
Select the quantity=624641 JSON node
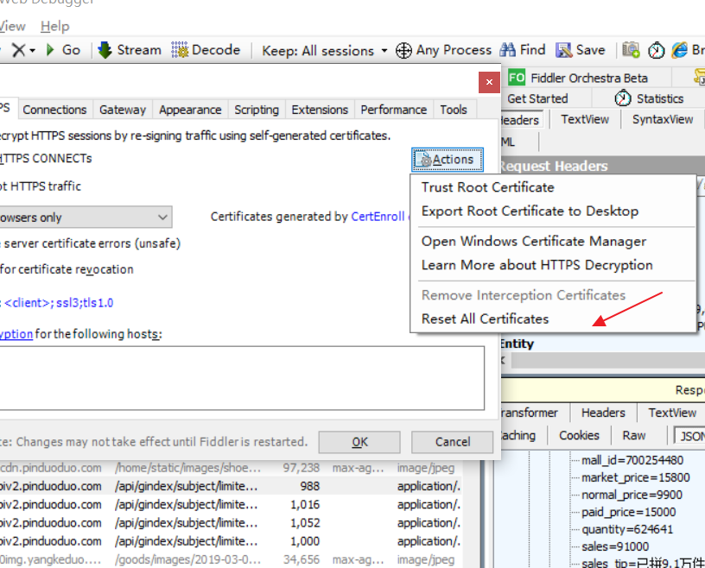click(x=627, y=529)
